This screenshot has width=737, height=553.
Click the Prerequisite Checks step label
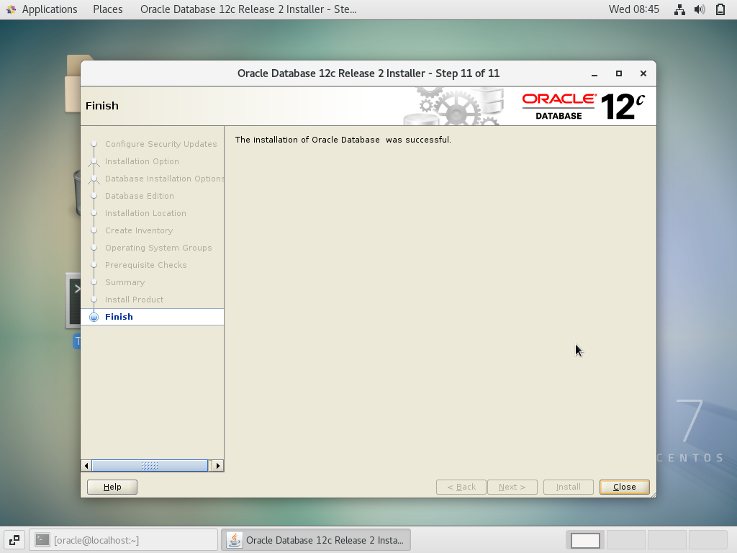(x=145, y=265)
